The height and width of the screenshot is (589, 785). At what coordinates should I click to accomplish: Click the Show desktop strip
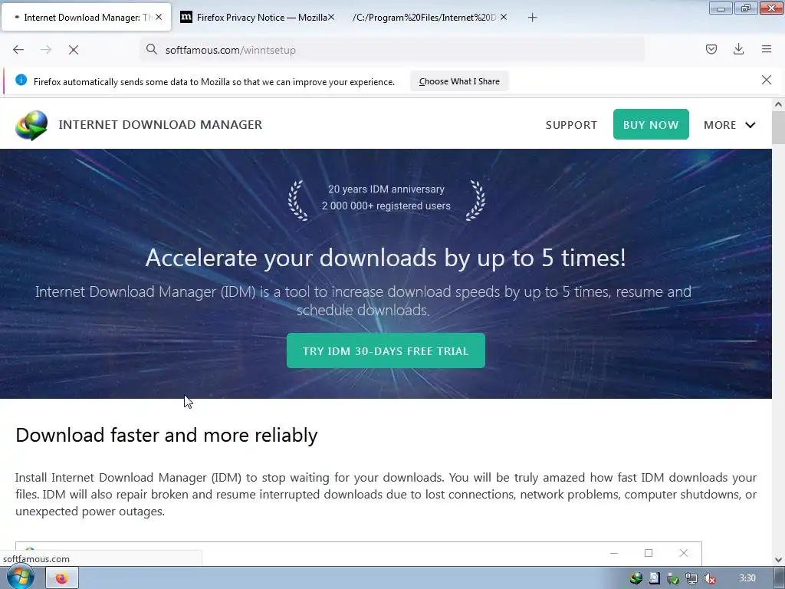click(780, 578)
